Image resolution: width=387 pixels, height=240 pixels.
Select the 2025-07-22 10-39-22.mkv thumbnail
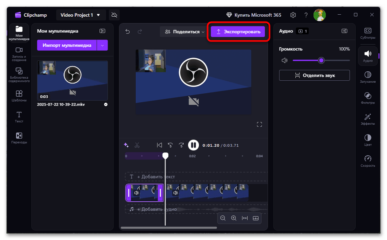coord(73,81)
